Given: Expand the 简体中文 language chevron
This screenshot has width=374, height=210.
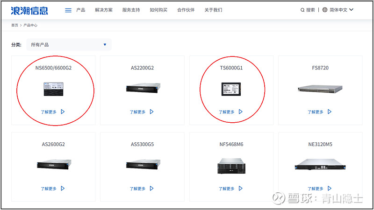Looking at the screenshot, I should pos(351,10).
